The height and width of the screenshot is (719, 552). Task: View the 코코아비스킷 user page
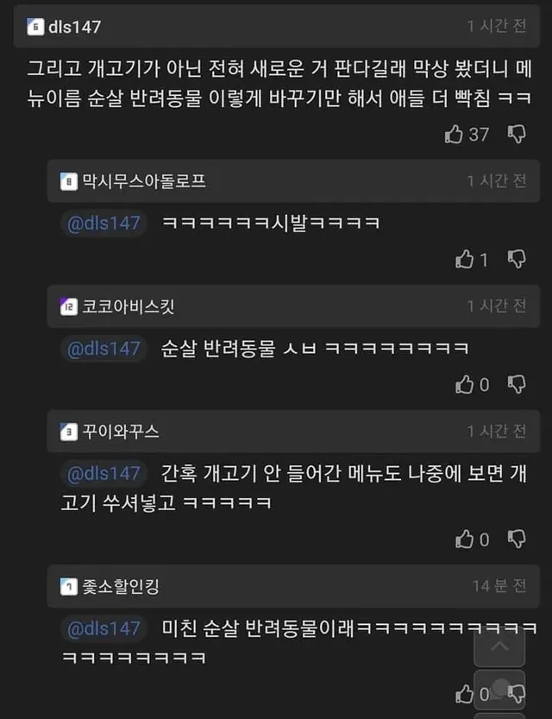[129, 306]
